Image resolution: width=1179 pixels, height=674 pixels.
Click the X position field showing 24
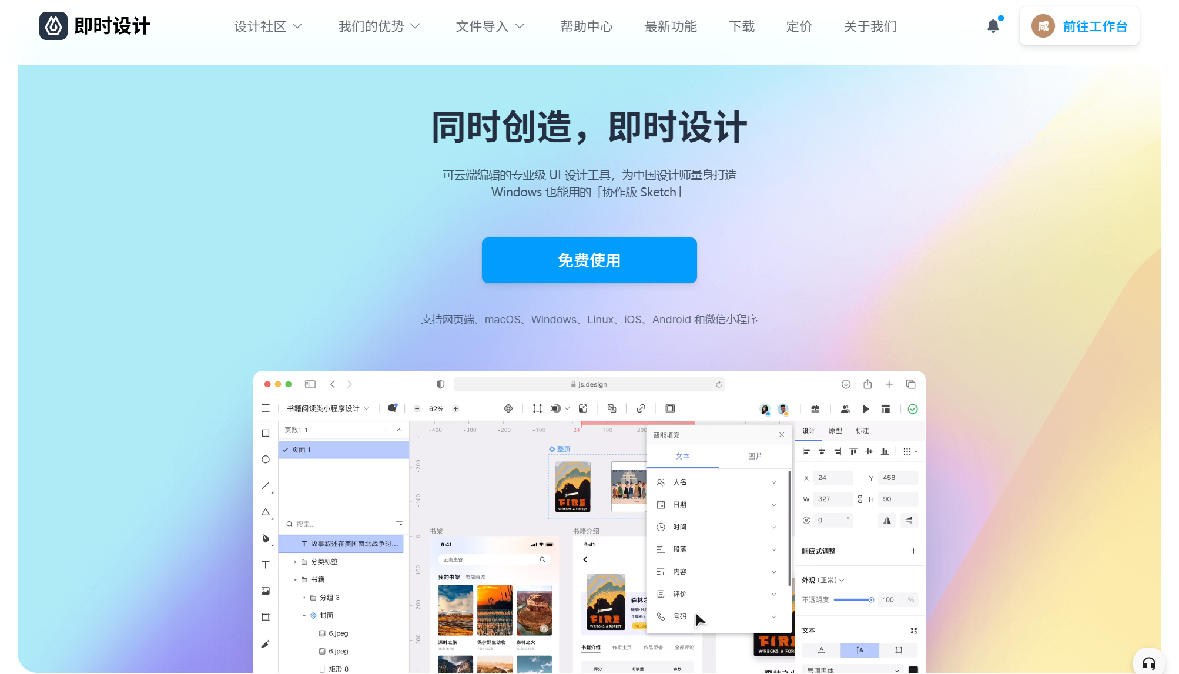[833, 478]
